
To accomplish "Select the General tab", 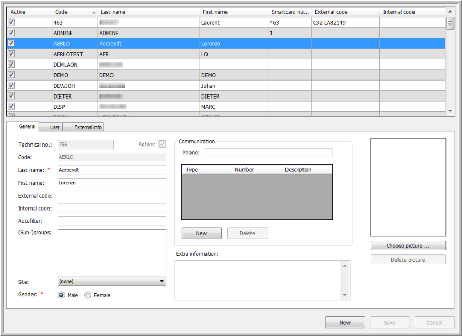I will coord(27,126).
